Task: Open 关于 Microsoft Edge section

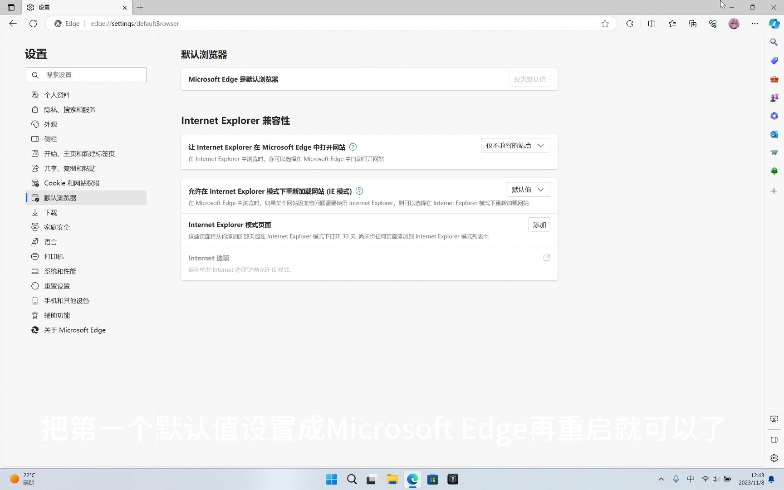Action: [86, 330]
